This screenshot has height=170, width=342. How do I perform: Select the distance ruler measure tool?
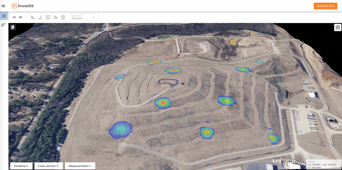click(x=33, y=17)
